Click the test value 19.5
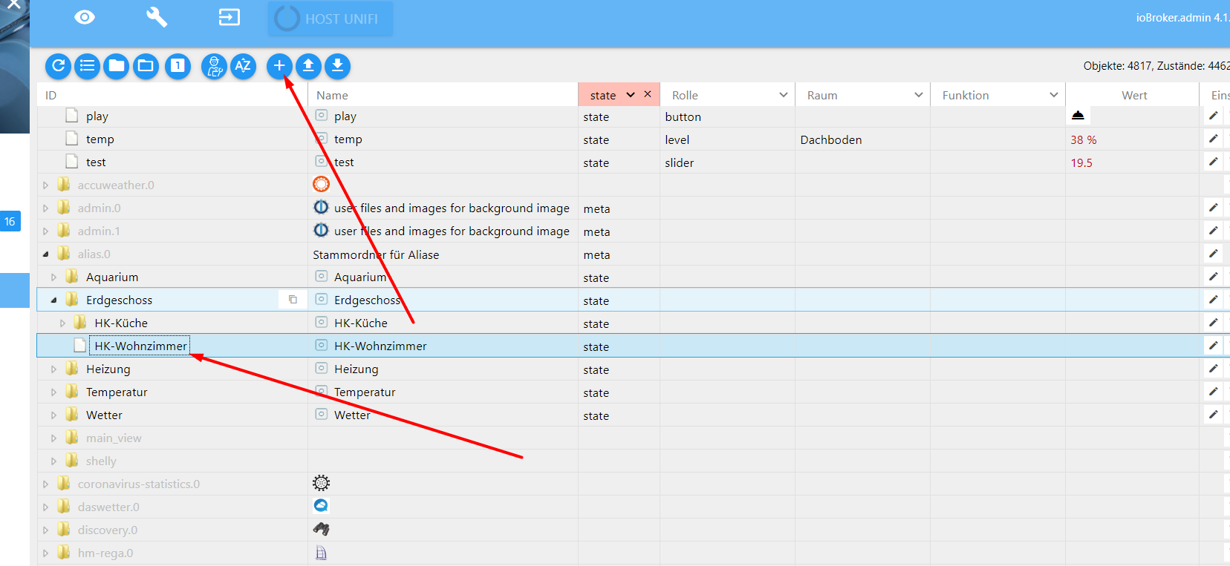Viewport: 1230px width, 566px height. tap(1081, 162)
